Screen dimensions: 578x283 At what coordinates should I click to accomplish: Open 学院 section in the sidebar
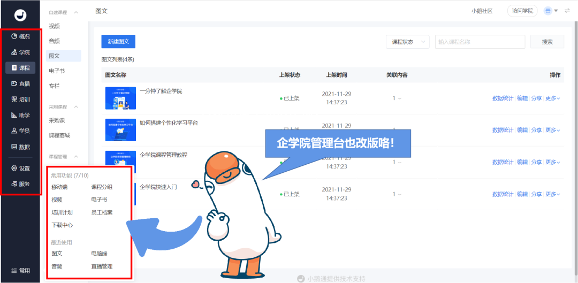tap(20, 52)
